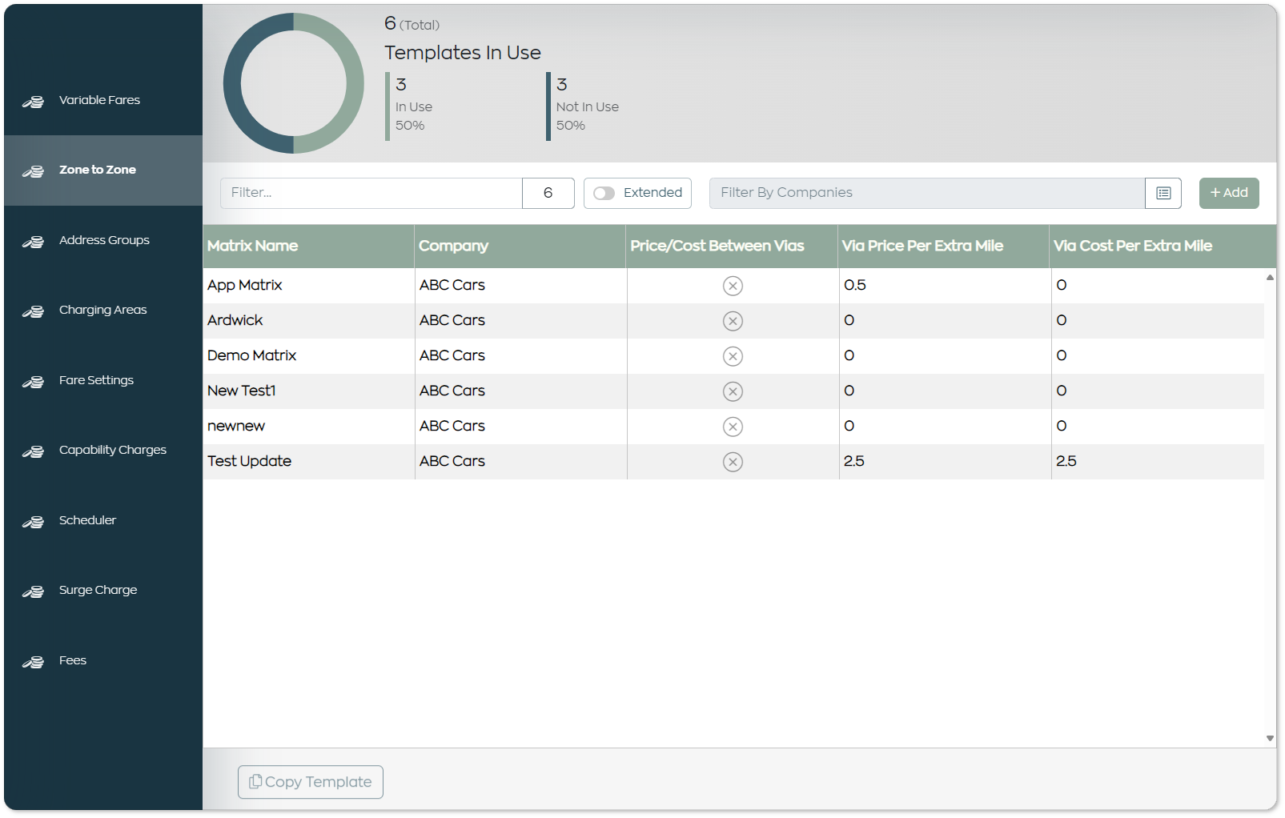
Task: Click the Charging Areas icon
Action: [33, 311]
